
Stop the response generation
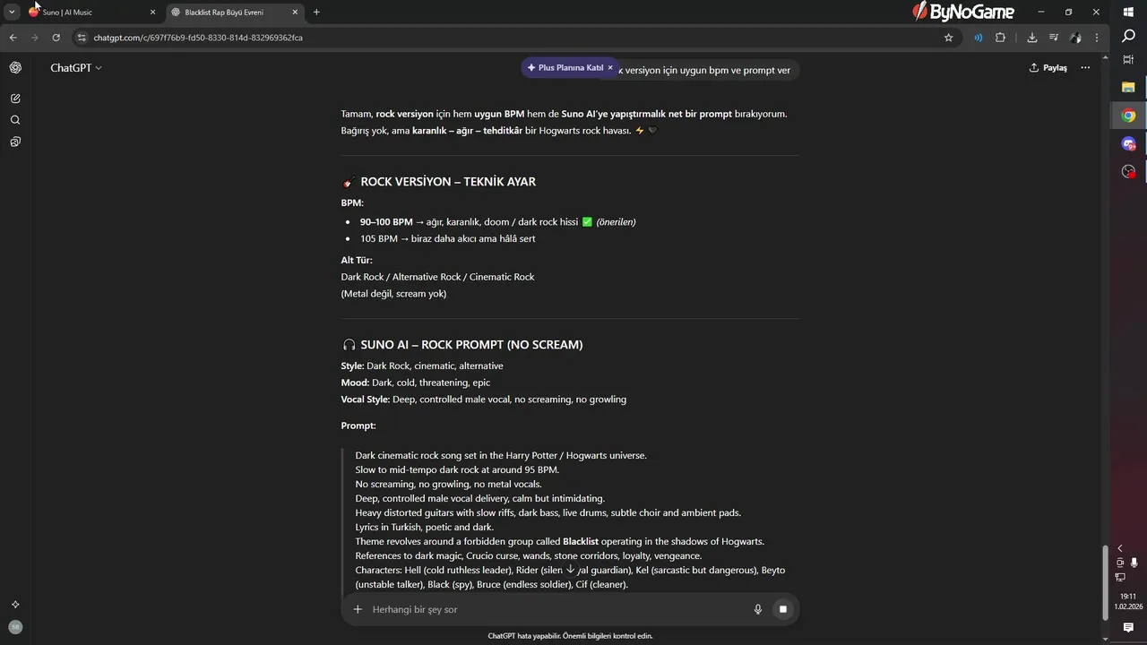[x=782, y=609]
